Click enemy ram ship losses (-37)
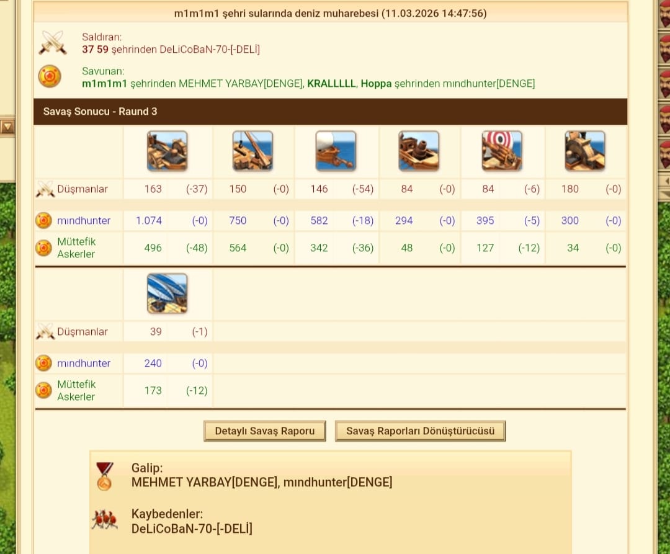This screenshot has height=554, width=670. click(197, 189)
